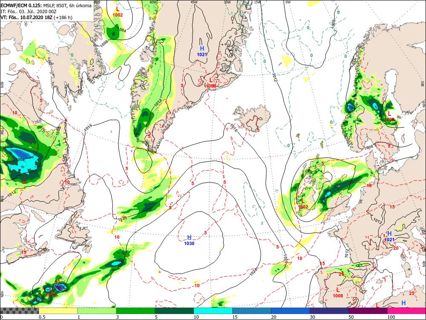Click the 1016 isobar label beside Iceland
Viewport: 426px width, 320px height.
pos(233,128)
